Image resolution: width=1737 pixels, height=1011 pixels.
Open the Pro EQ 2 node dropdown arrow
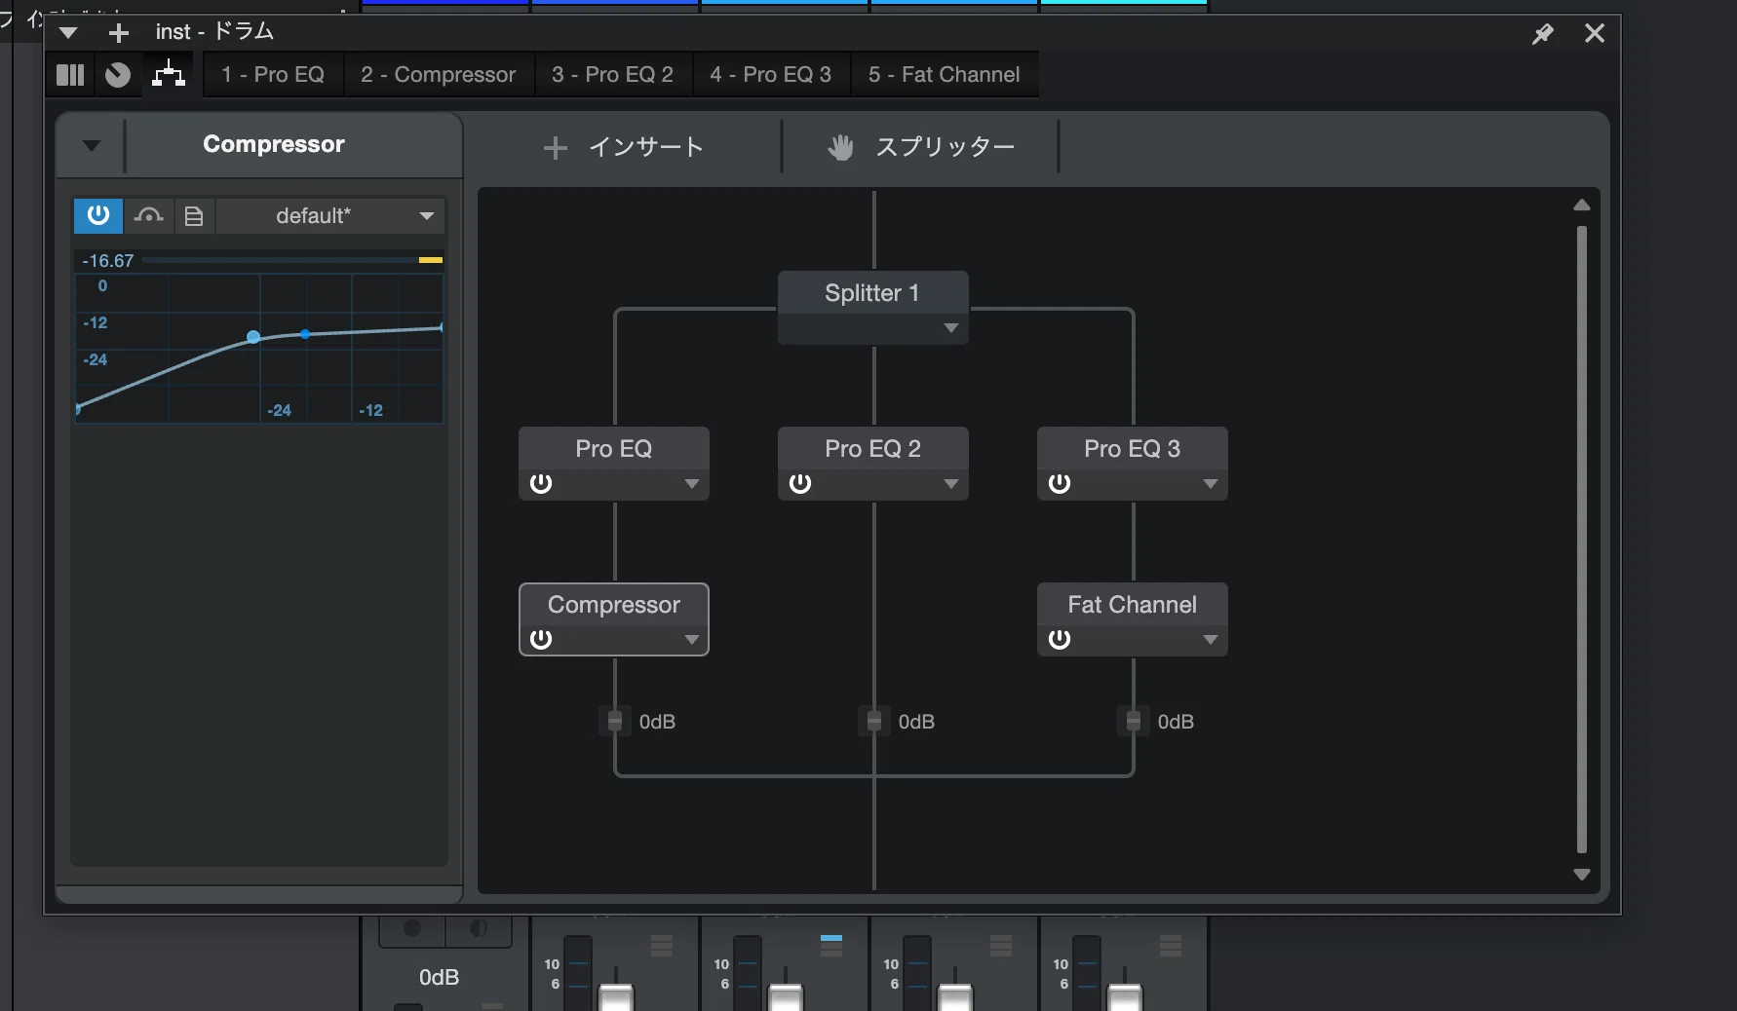pos(951,484)
